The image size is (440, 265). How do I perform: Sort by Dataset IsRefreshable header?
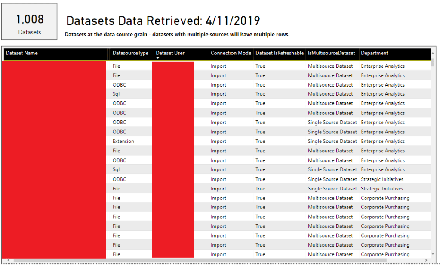(278, 53)
